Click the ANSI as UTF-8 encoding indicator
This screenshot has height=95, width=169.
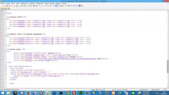(155, 90)
